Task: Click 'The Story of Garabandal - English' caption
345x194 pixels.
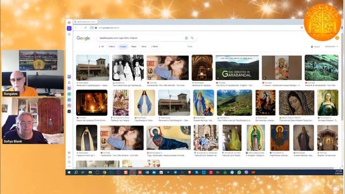Action: pyautogui.click(x=233, y=85)
